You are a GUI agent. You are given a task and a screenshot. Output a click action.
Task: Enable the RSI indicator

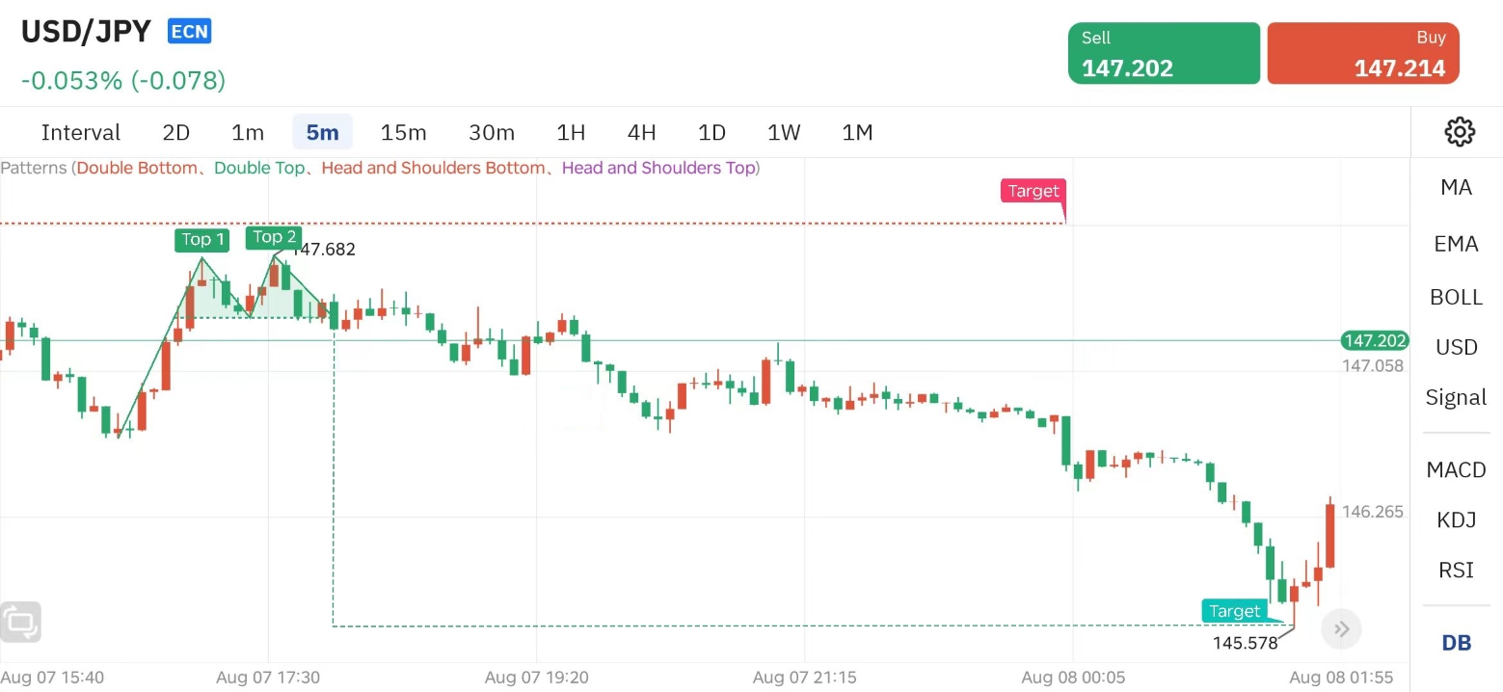1456,571
